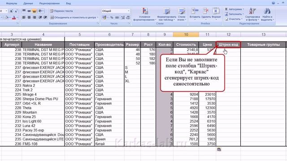This screenshot has width=287, height=161.
Task: Switch to the Данные tab
Action: tap(28, 3)
